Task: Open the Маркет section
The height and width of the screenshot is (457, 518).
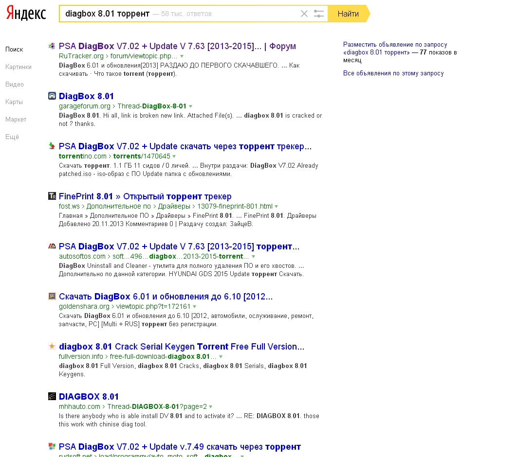Action: (16, 119)
